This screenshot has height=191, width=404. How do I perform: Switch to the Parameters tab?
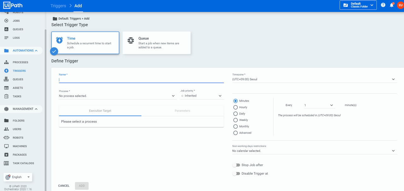[x=182, y=111]
